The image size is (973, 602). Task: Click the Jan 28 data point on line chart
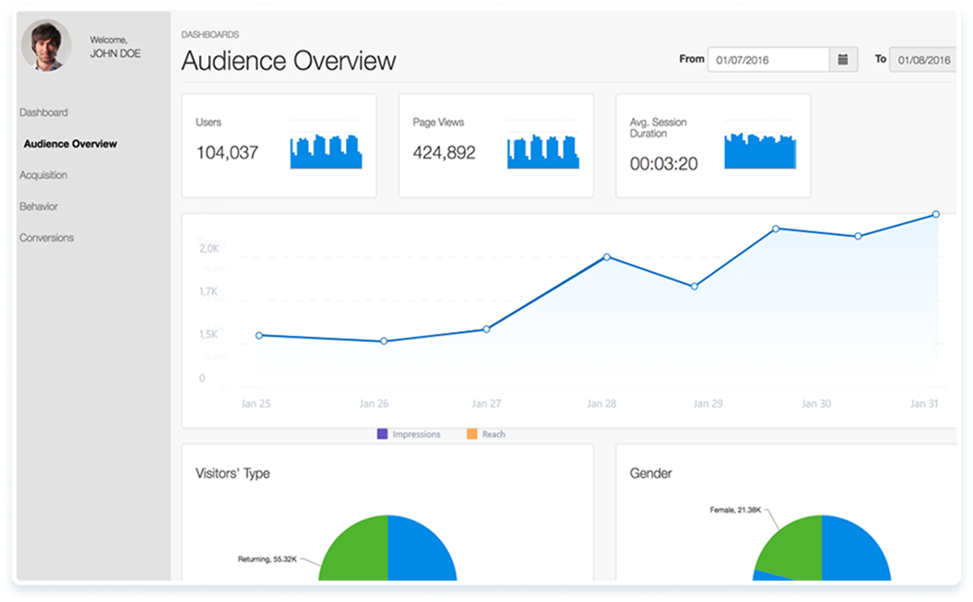tap(607, 257)
